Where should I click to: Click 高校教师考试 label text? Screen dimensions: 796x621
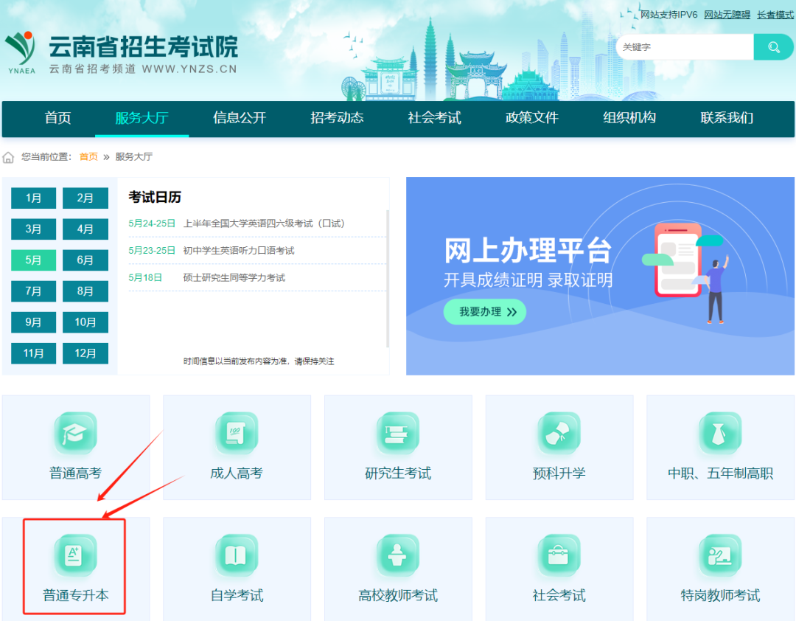tap(397, 595)
